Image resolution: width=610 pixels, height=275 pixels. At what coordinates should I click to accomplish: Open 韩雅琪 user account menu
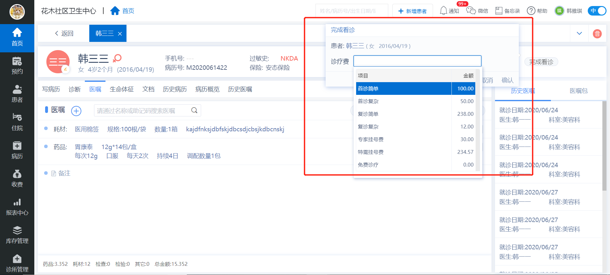click(x=568, y=11)
